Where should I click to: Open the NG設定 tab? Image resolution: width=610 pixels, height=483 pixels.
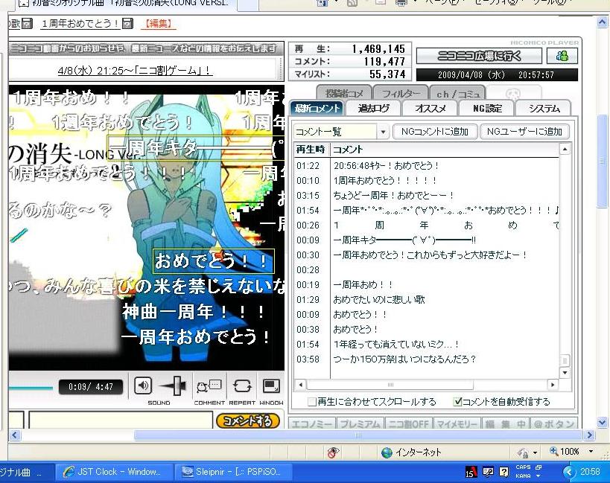tap(487, 109)
